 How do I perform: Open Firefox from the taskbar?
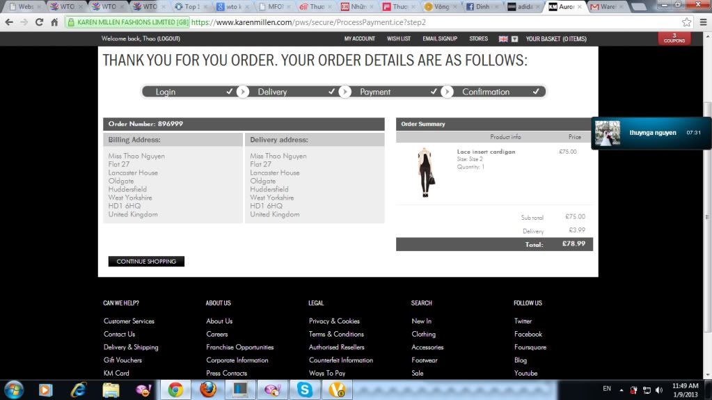tap(207, 390)
